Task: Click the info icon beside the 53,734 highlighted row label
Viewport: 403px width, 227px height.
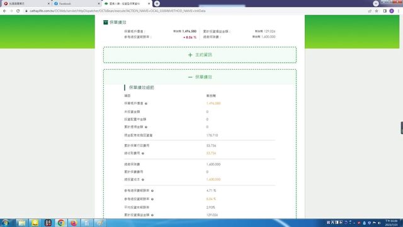Action: pos(143,153)
